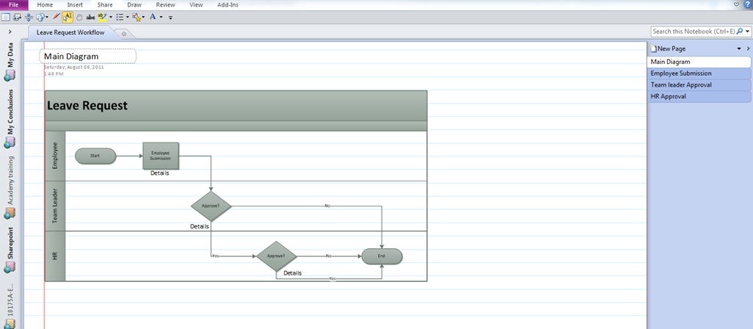
Task: Apply yellow text highlight color
Action: tap(102, 16)
